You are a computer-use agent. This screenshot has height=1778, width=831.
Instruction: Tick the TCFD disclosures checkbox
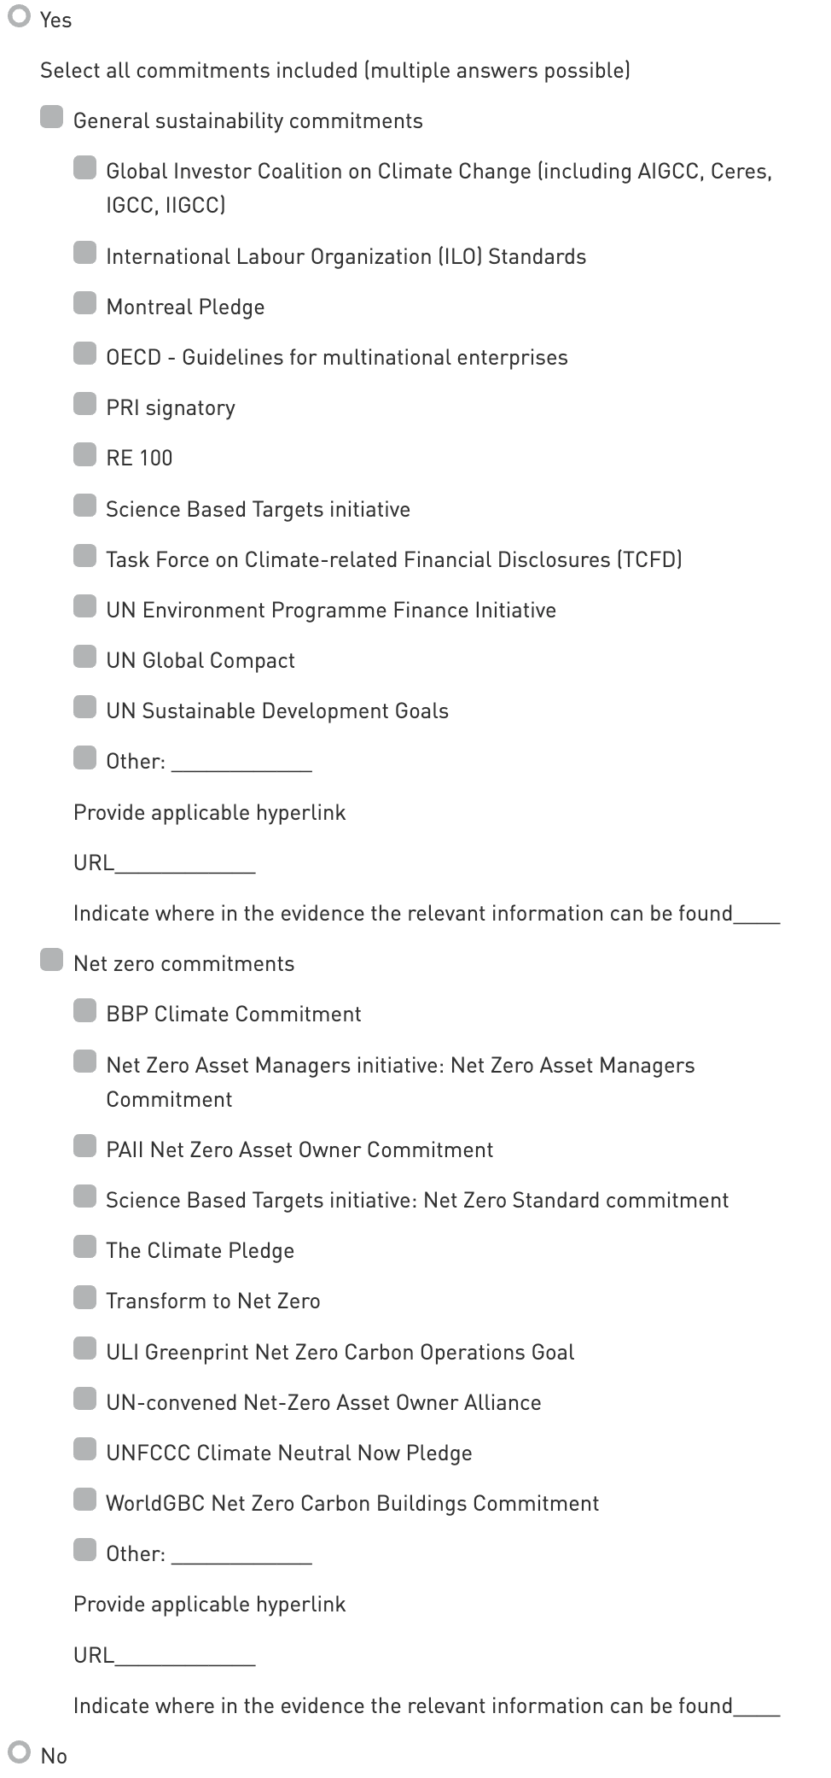84,556
